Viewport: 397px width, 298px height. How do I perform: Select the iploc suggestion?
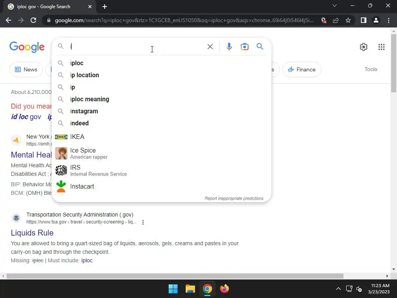[161, 63]
